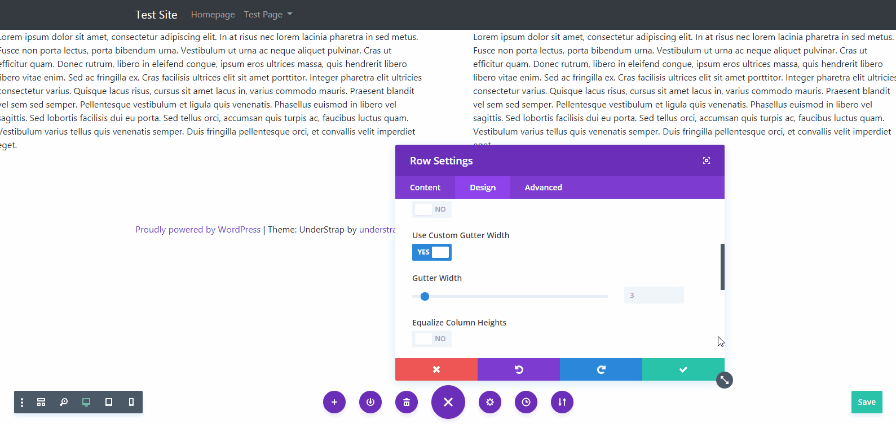Click the Gutter Width slider handle
Screen dimensions: 896x424
click(x=425, y=296)
